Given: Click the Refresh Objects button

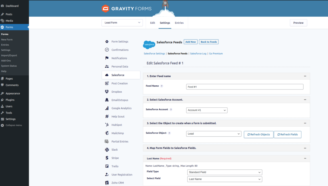Looking at the screenshot, I should click(x=258, y=134).
